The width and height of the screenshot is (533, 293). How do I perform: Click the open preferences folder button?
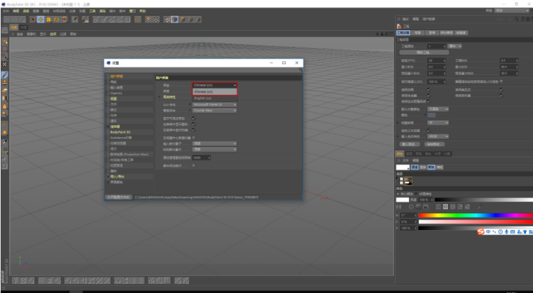click(x=118, y=197)
